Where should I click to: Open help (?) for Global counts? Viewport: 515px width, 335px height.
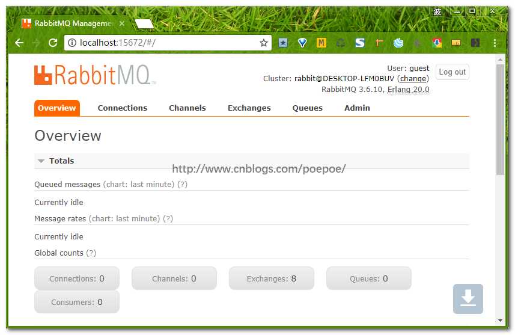91,253
